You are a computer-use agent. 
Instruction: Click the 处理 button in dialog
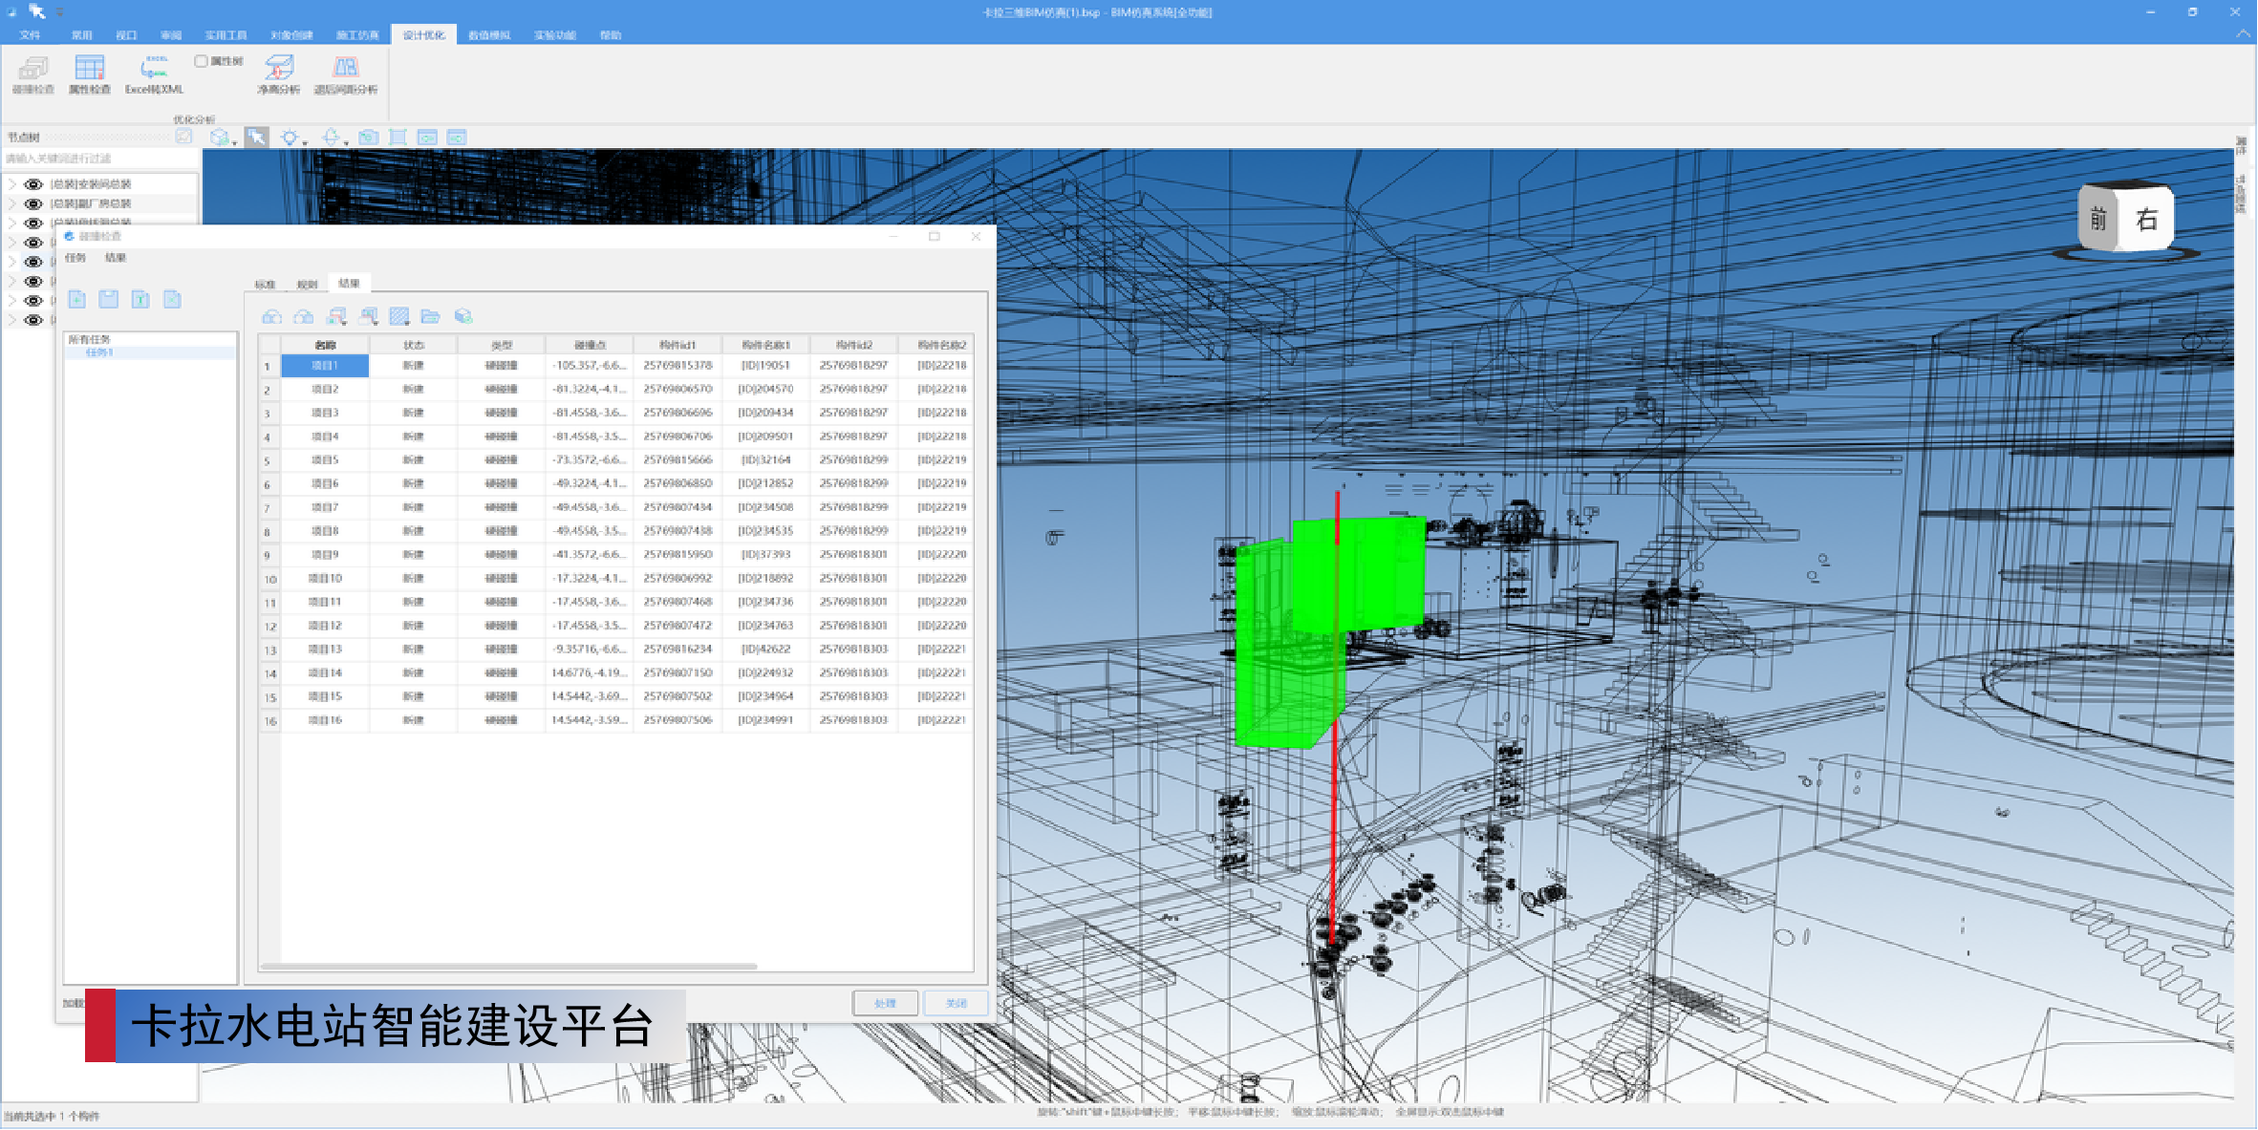pyautogui.click(x=885, y=1003)
